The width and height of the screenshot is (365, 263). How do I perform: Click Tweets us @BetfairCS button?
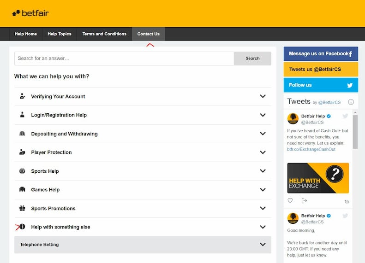[x=321, y=70]
